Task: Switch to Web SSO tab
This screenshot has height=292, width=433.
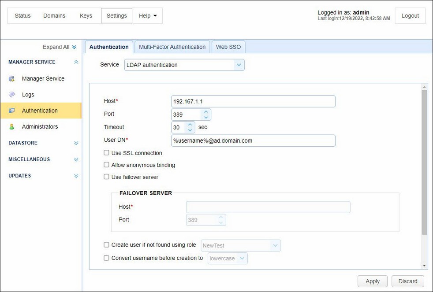Action: [228, 47]
